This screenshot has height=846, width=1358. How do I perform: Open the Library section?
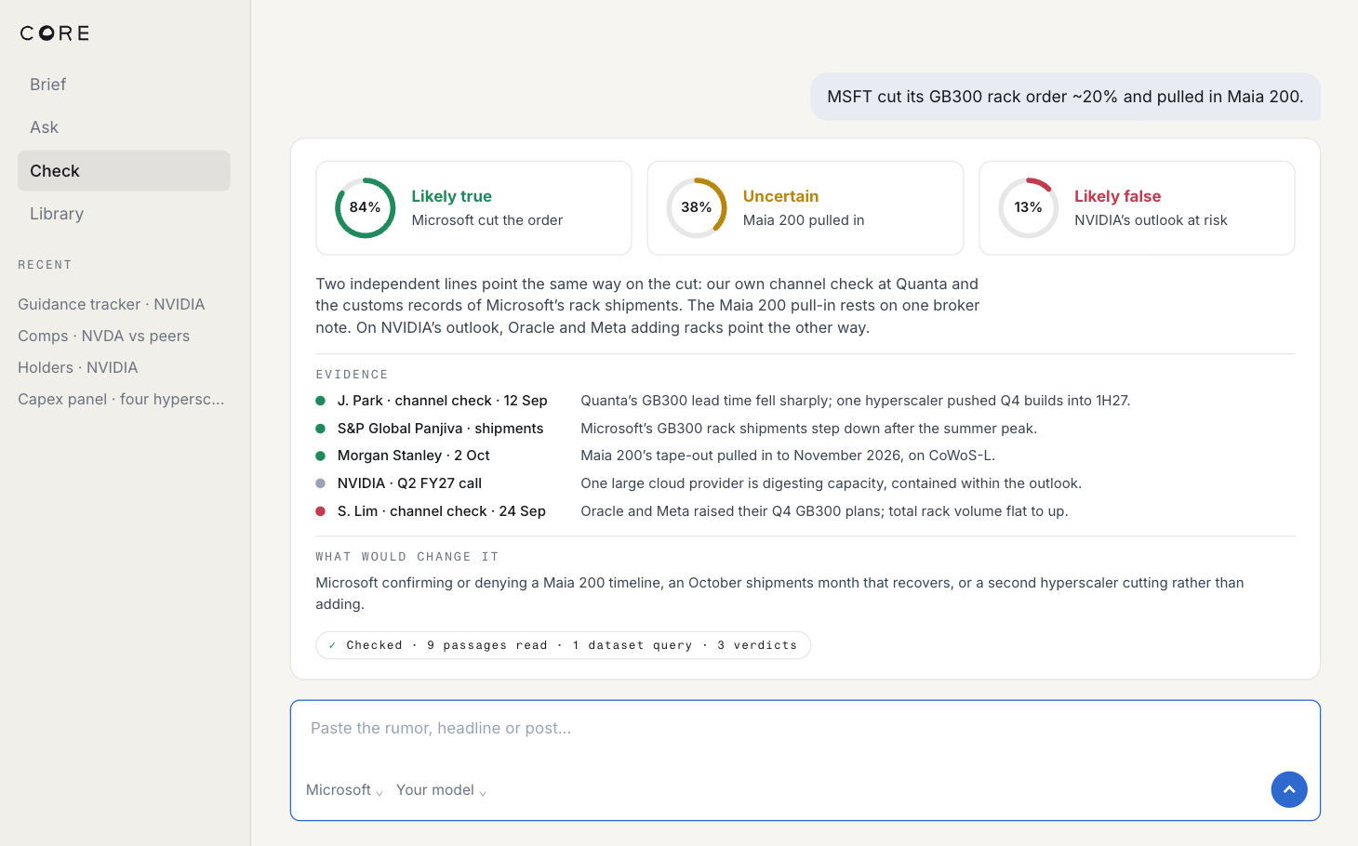coord(124,214)
